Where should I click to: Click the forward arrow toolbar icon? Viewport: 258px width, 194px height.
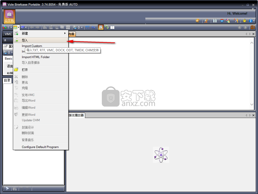[38, 27]
